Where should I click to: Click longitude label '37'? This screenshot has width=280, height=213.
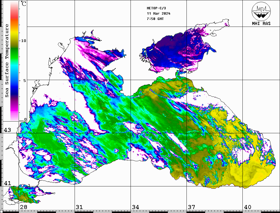click(192, 207)
